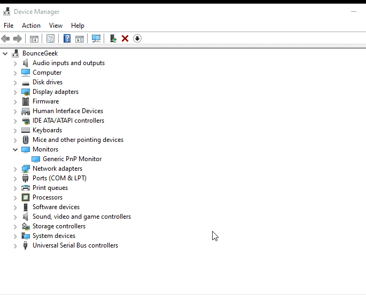366x295 pixels.
Task: Expand the Network adapters chevron
Action: click(x=15, y=169)
